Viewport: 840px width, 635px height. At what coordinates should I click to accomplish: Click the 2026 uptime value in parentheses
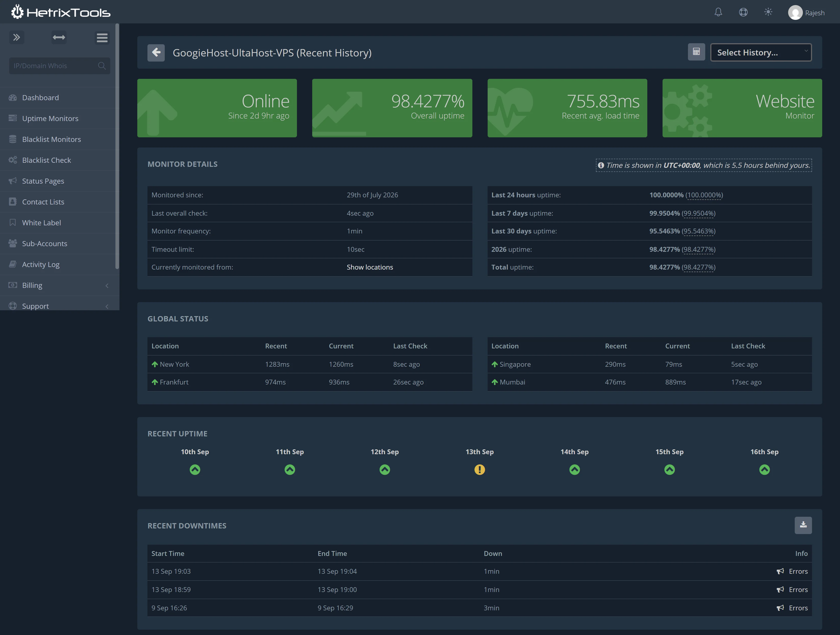698,249
